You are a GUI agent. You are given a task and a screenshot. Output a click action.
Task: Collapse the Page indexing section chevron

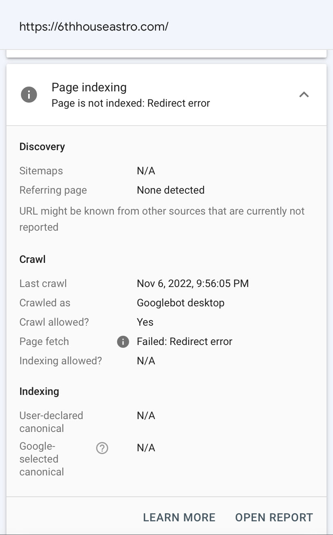(304, 95)
